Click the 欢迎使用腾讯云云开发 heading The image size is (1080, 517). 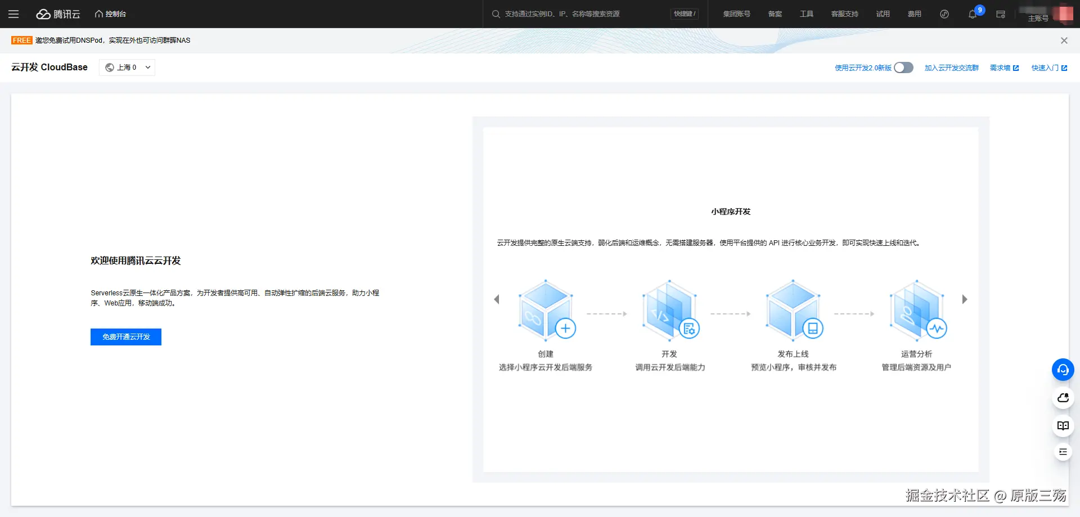click(136, 260)
